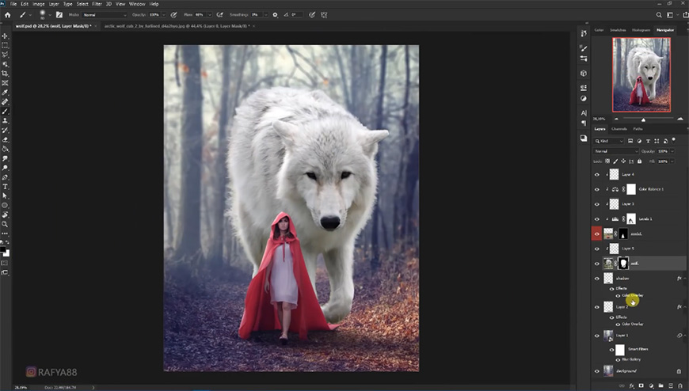Image resolution: width=689 pixels, height=391 pixels.
Task: Select the Rectangular Marquee tool
Action: (6, 45)
